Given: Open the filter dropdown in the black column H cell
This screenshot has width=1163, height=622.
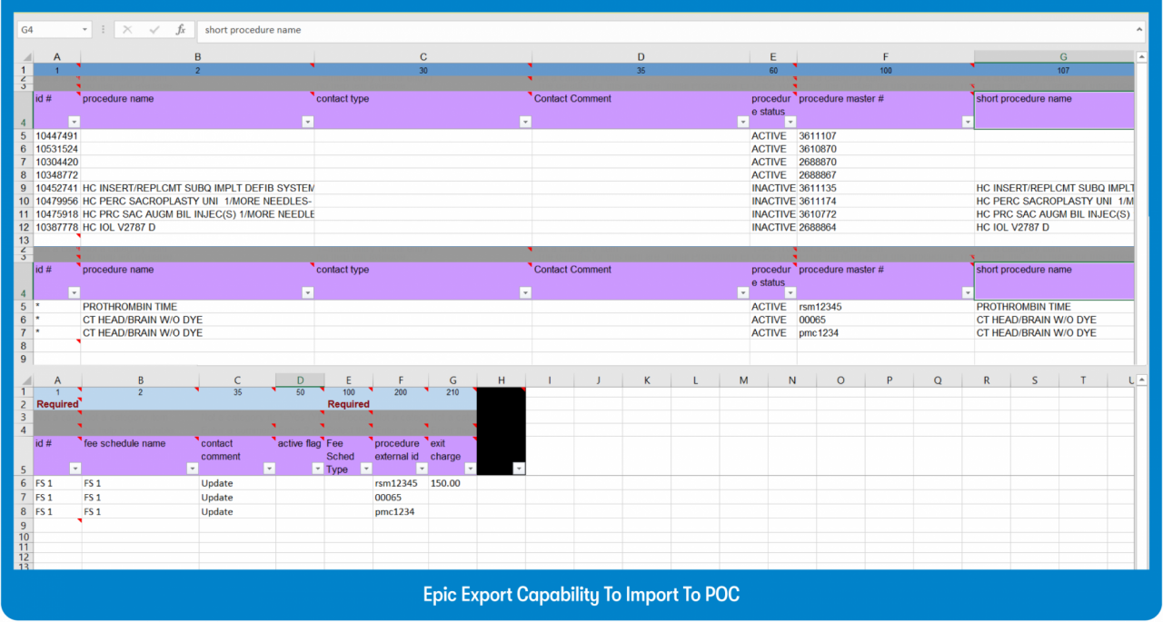Looking at the screenshot, I should 518,469.
